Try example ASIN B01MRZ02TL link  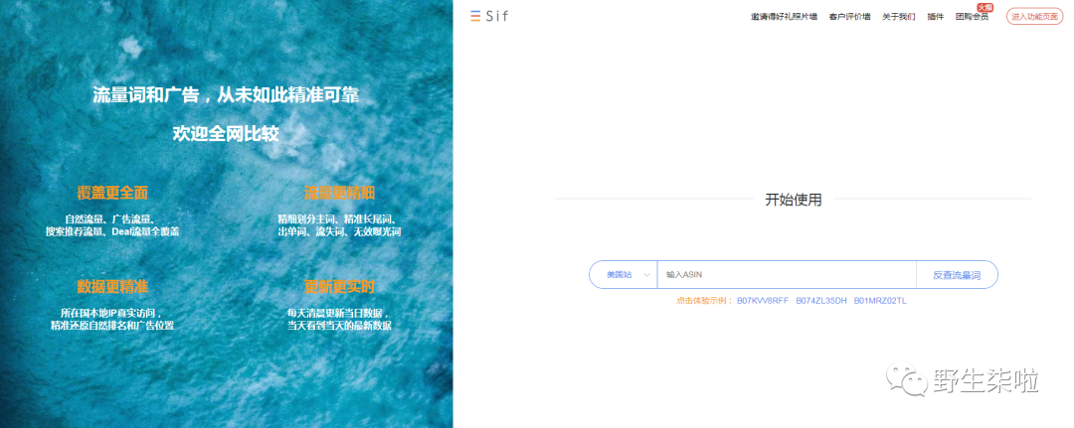[x=880, y=301]
